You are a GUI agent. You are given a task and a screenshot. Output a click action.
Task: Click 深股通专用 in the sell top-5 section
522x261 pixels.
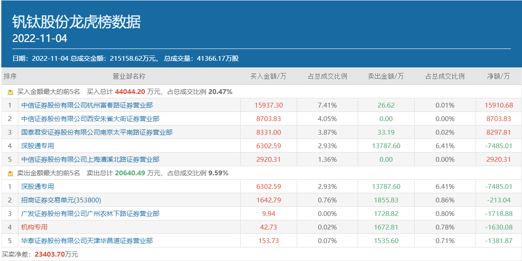tap(38, 187)
